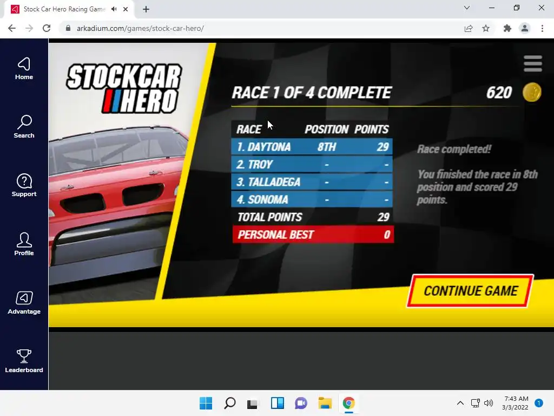Screen dimensions: 554x416
Task: Show hidden tray icons chevron
Action: [460, 403]
